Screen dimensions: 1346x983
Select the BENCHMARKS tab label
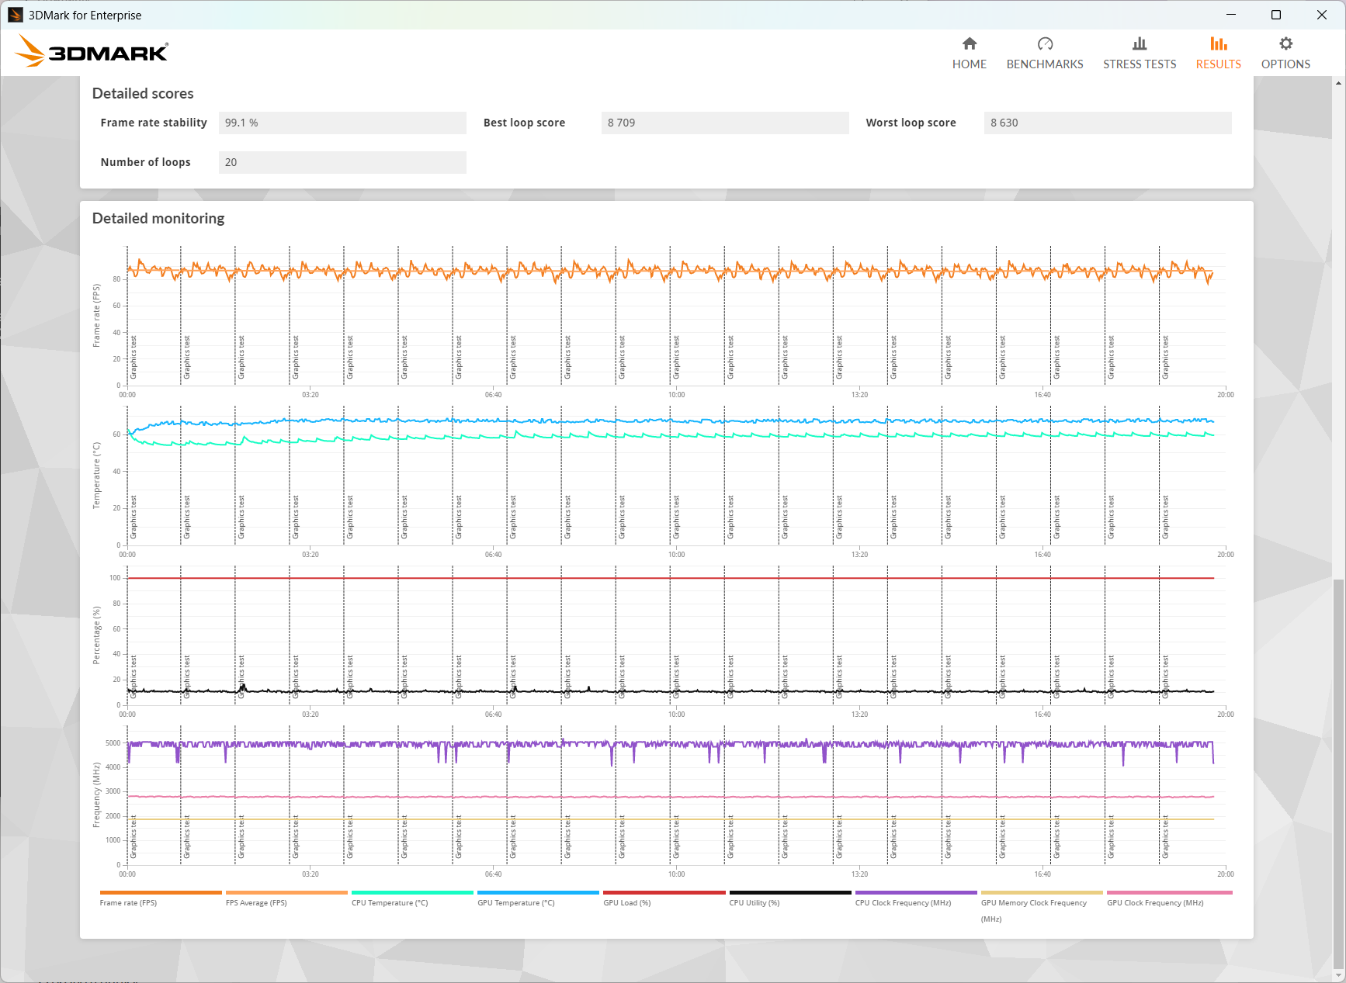(1045, 64)
